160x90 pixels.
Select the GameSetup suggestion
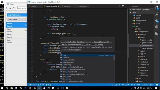click(87, 65)
